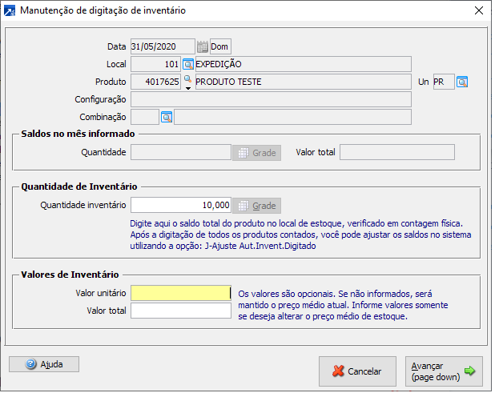Close the Manutenção de digitação window
The height and width of the screenshot is (393, 495).
pos(479,10)
